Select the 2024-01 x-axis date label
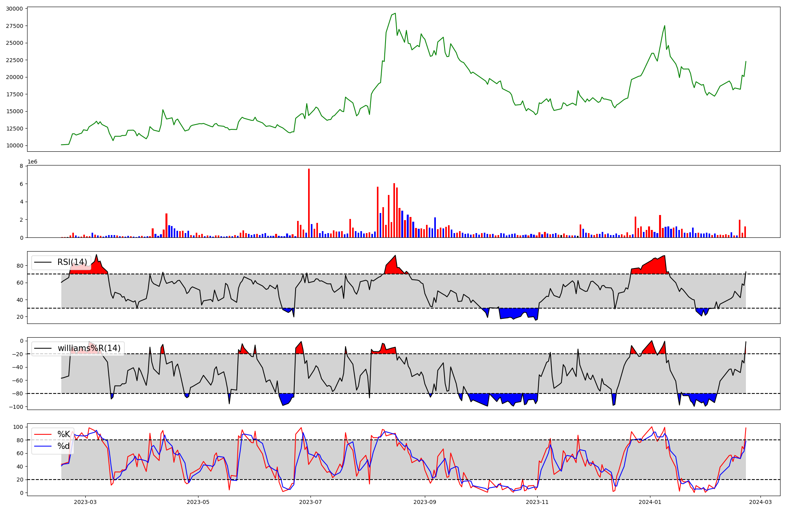Image resolution: width=786 pixels, height=511 pixels. tap(650, 502)
